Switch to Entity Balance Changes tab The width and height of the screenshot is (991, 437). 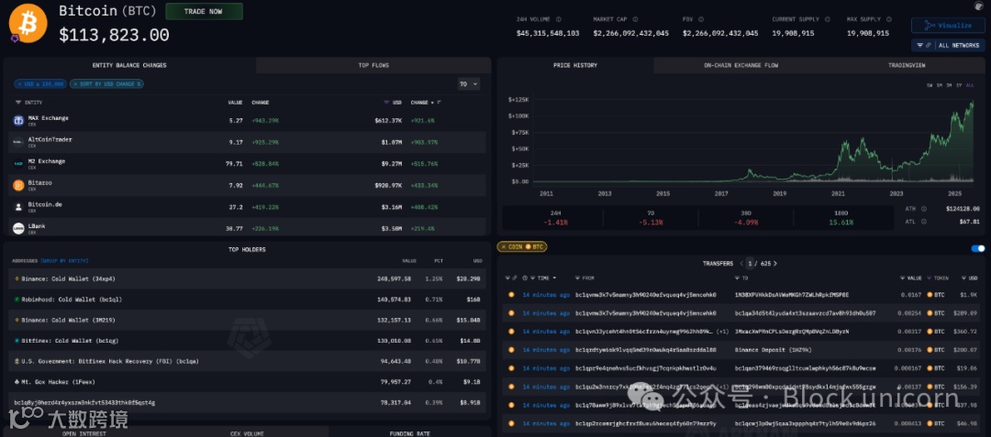pyautogui.click(x=129, y=65)
